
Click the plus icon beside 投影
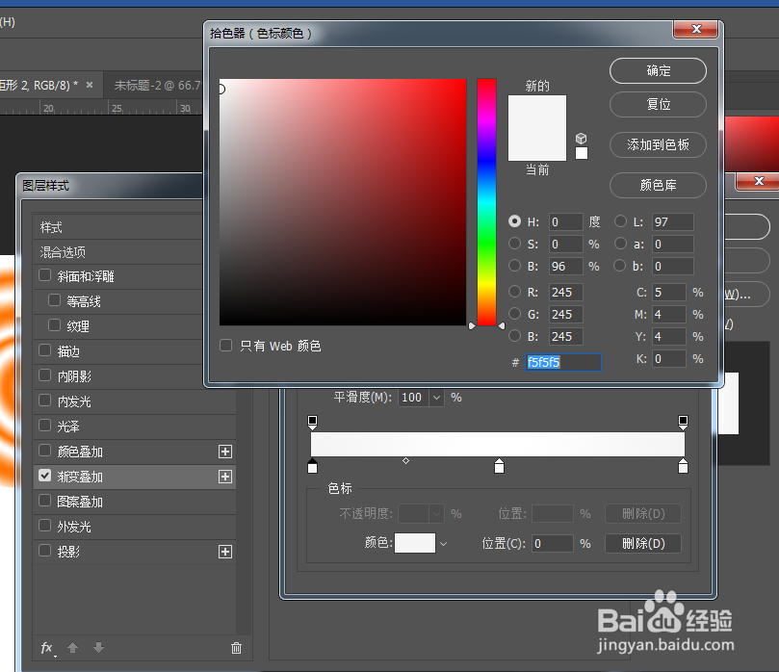[x=225, y=552]
